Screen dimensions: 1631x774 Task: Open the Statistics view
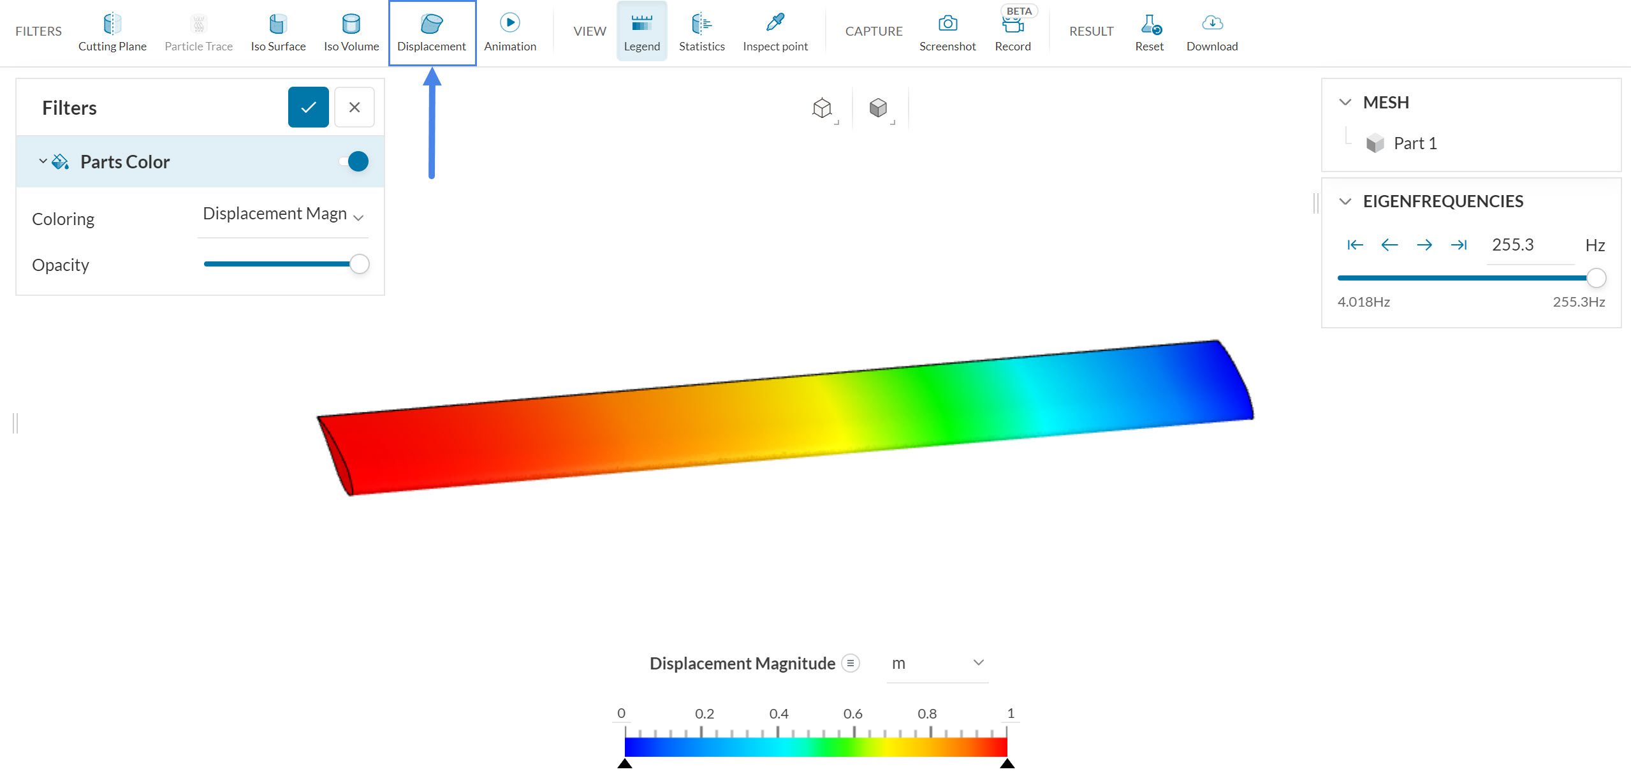[701, 32]
